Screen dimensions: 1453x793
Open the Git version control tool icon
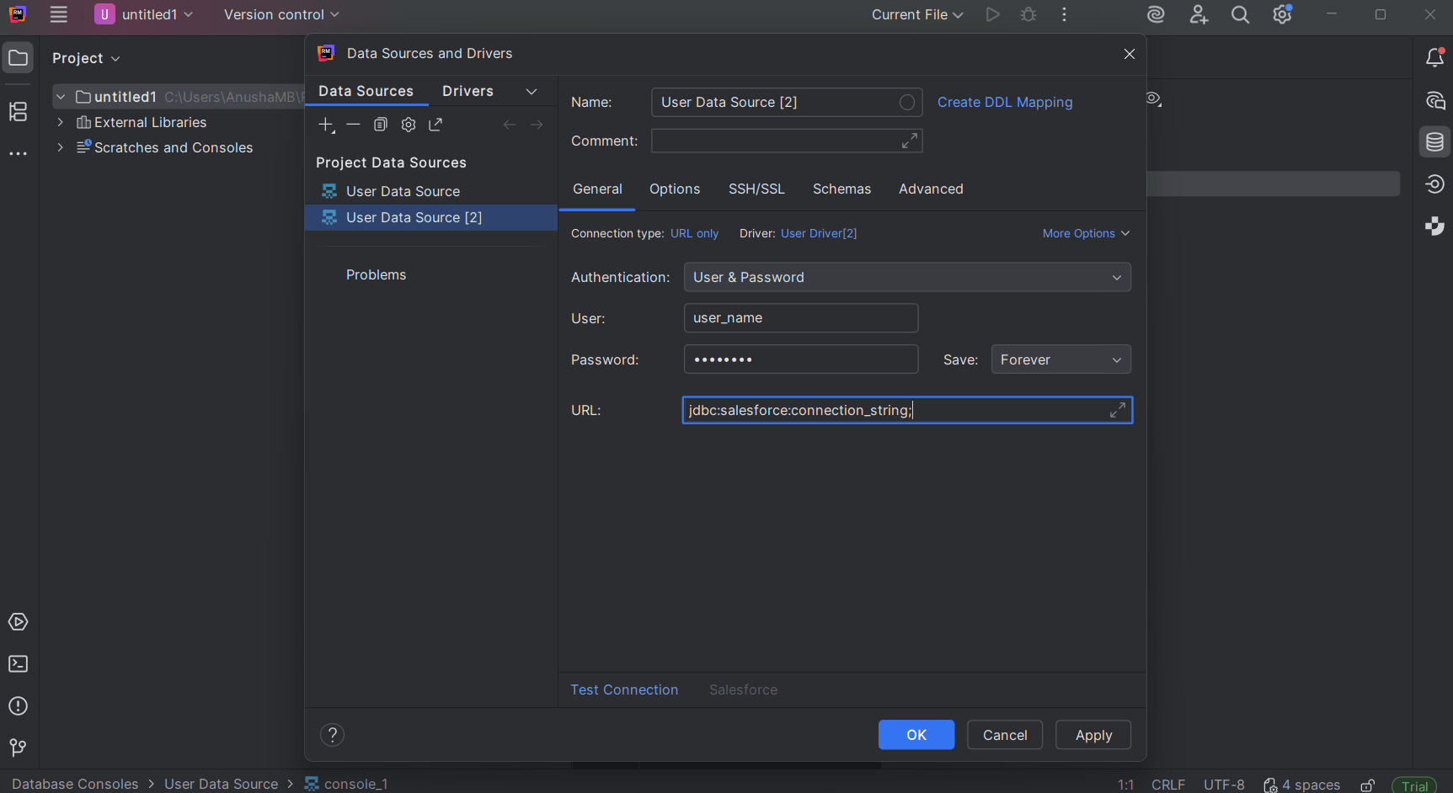[18, 748]
